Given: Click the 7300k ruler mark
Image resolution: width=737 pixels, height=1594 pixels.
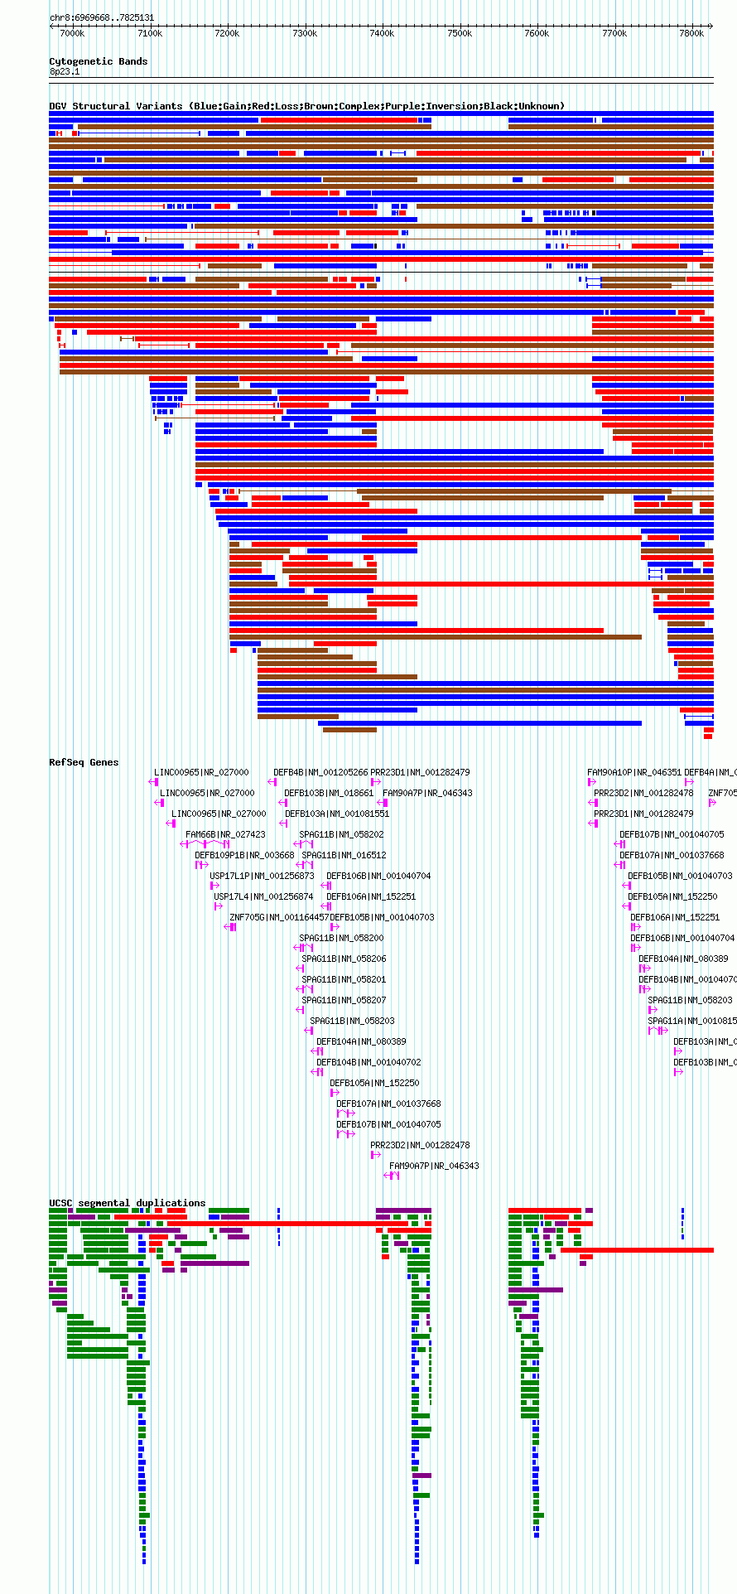Looking at the screenshot, I should [305, 33].
